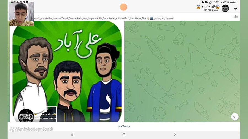
Task: Open the #Taxi_Sim hashtag
Action: coord(129,18)
